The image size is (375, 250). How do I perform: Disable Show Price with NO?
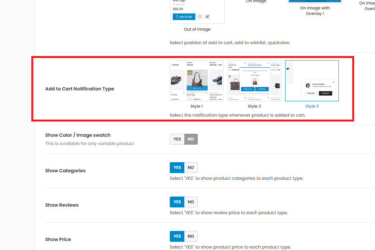pos(191,236)
